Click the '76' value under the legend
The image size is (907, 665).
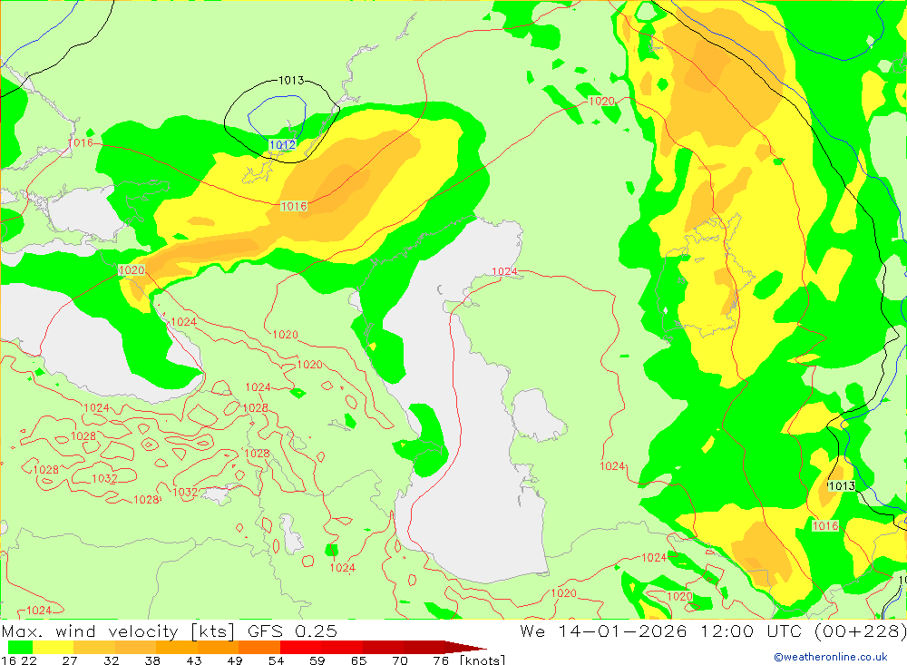coord(441,660)
